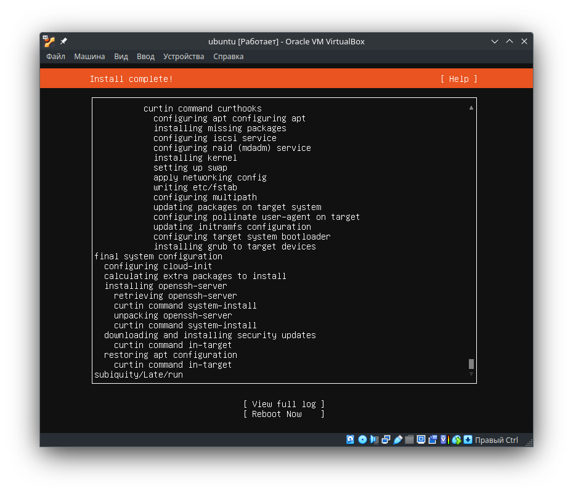Click the hard disk activity indicator
Viewport: 573px width, 494px height.
[x=350, y=439]
